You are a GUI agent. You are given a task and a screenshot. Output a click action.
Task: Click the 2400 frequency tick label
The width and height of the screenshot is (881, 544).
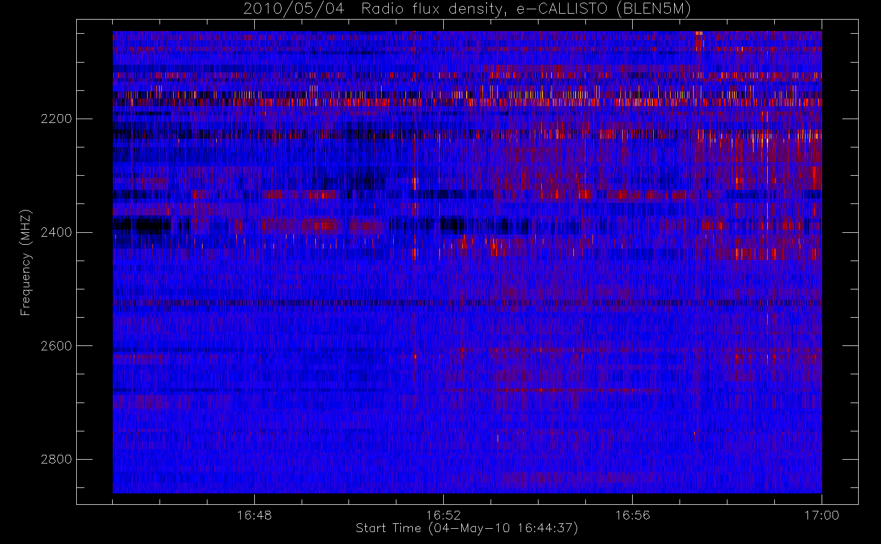click(x=56, y=232)
